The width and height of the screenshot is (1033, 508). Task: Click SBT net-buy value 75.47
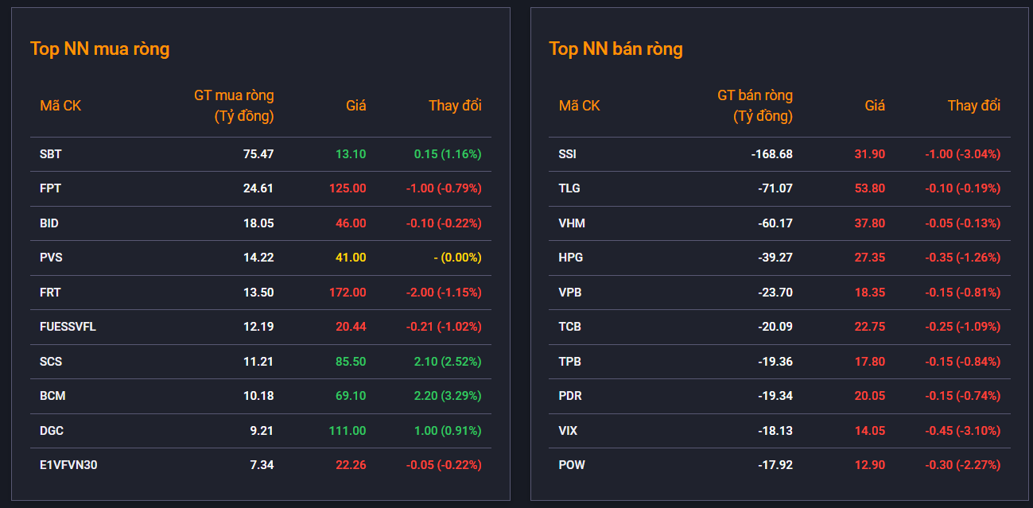pyautogui.click(x=258, y=154)
